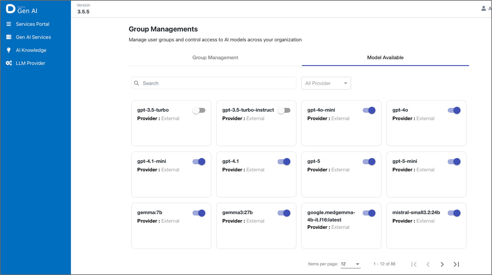Click the gpt-5 model name
The width and height of the screenshot is (492, 275).
coord(313,161)
